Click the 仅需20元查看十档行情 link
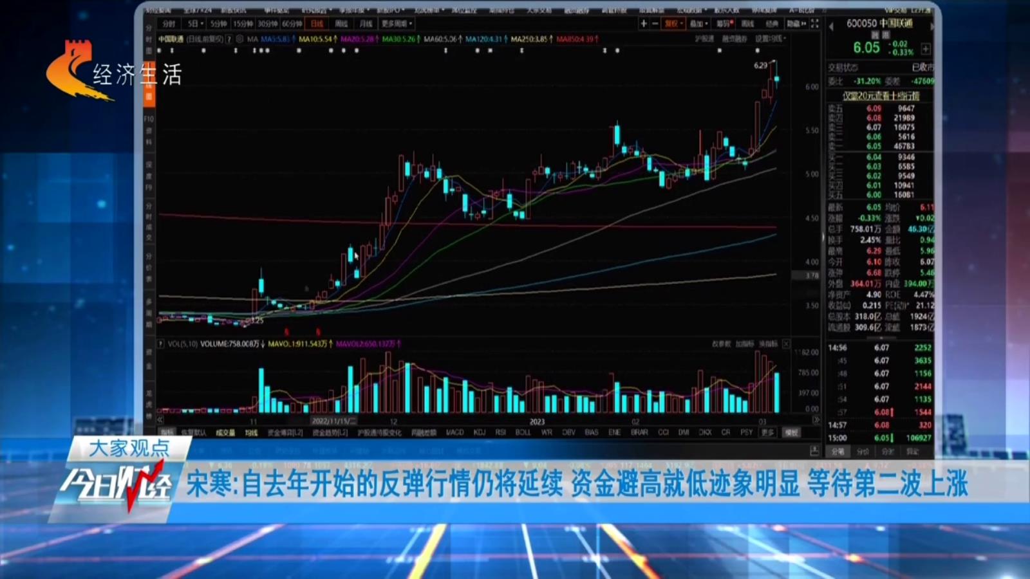1030x579 pixels. click(881, 96)
